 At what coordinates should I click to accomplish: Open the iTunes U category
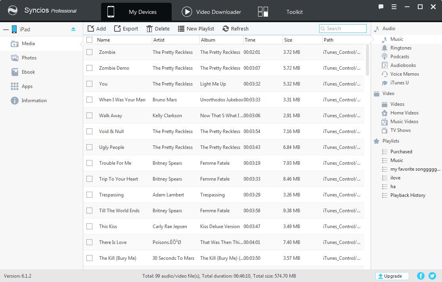pos(395,83)
